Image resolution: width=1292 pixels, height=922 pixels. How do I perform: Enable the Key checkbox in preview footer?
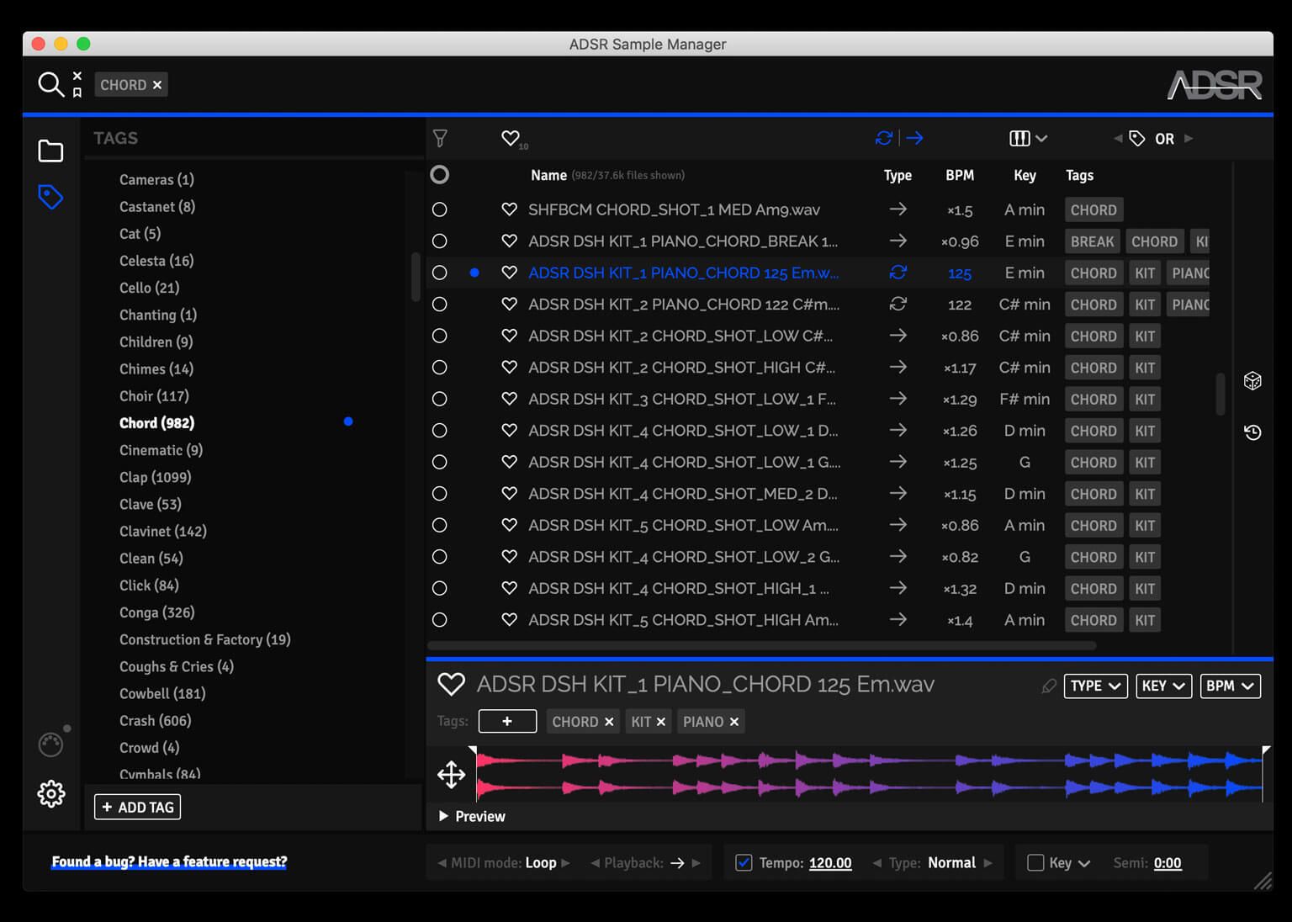tap(1035, 862)
